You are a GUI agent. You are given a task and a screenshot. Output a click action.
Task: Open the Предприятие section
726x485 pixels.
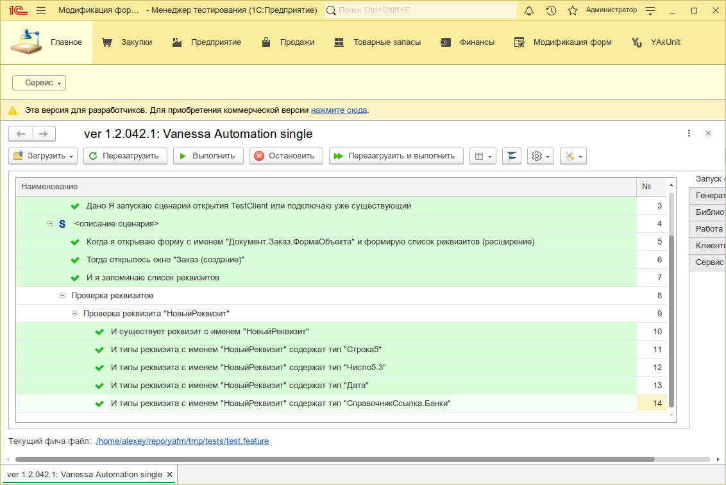(x=207, y=42)
